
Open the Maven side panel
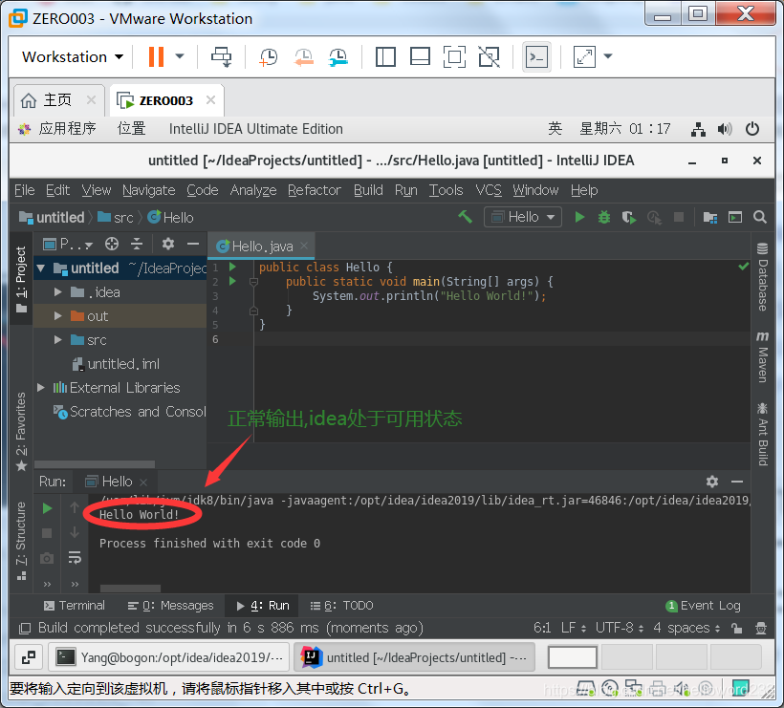[x=763, y=356]
